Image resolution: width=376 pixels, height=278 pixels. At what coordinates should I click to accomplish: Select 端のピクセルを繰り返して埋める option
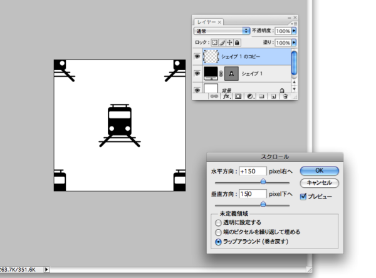click(x=218, y=231)
